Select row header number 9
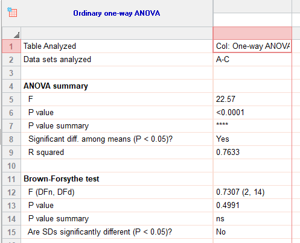 (x=11, y=153)
